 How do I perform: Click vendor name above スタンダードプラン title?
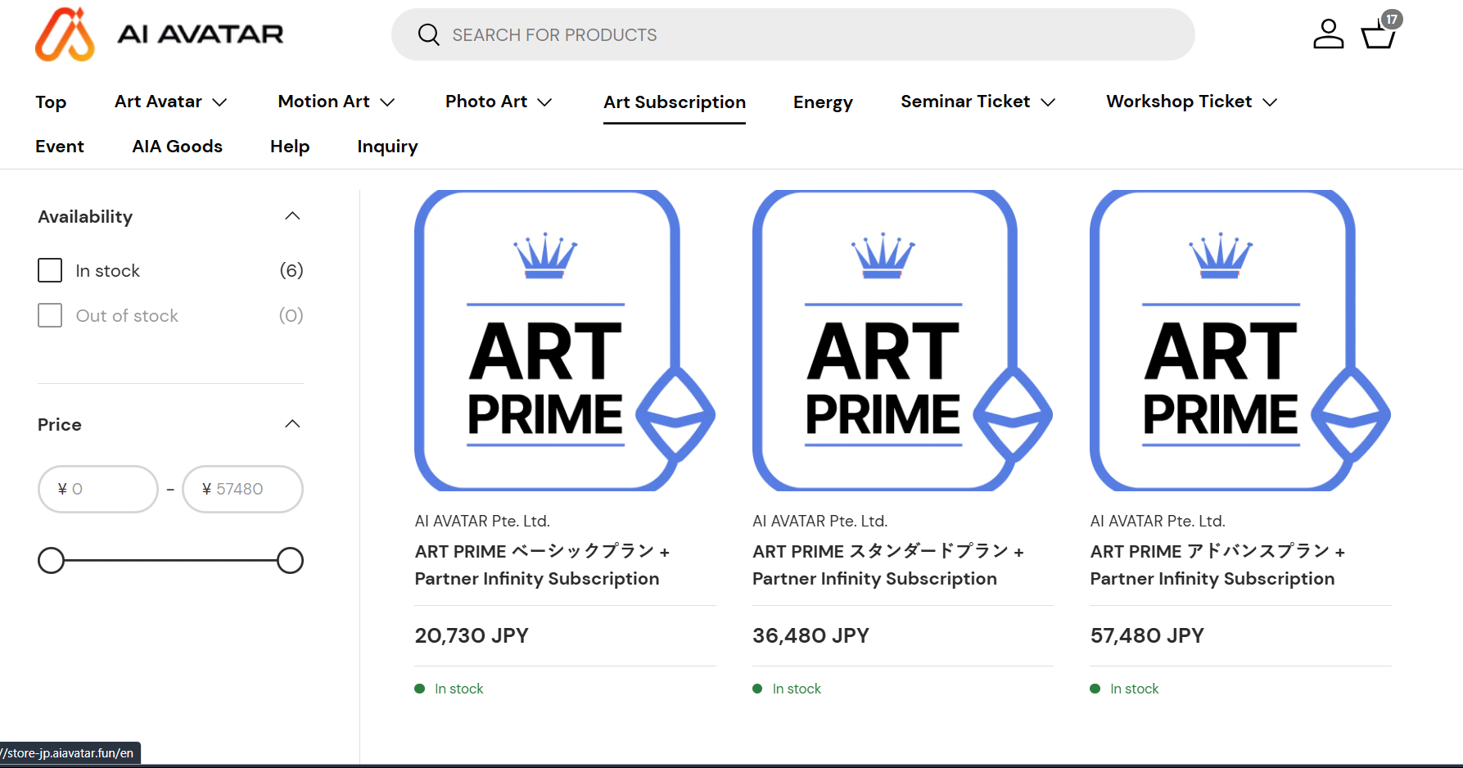click(x=820, y=521)
